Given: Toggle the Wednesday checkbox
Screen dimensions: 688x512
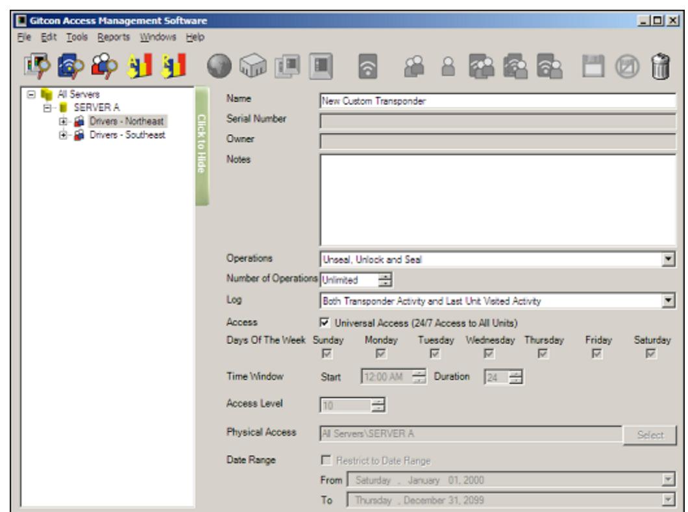Looking at the screenshot, I should point(489,353).
